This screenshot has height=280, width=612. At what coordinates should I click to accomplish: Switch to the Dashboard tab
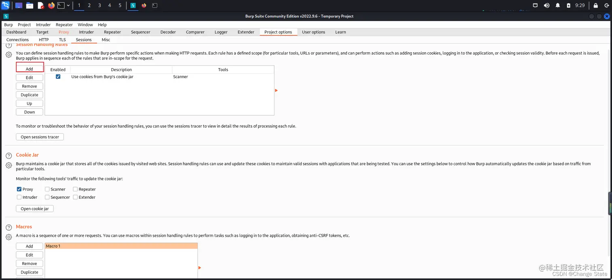coord(16,32)
